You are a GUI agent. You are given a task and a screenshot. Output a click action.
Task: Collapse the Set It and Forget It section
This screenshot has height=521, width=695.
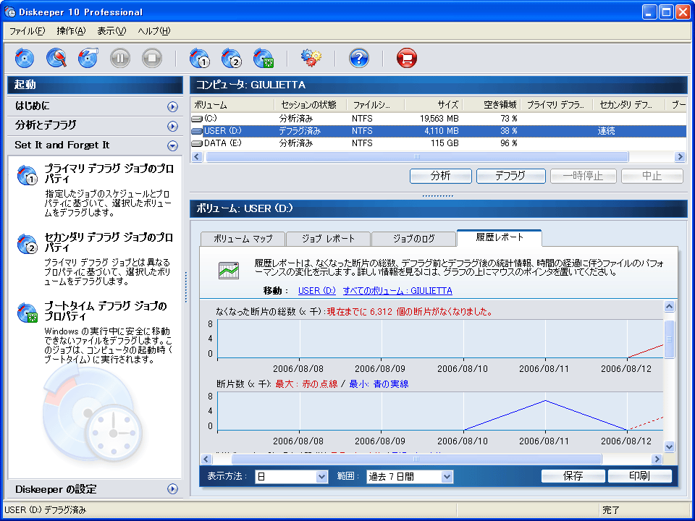click(x=172, y=145)
